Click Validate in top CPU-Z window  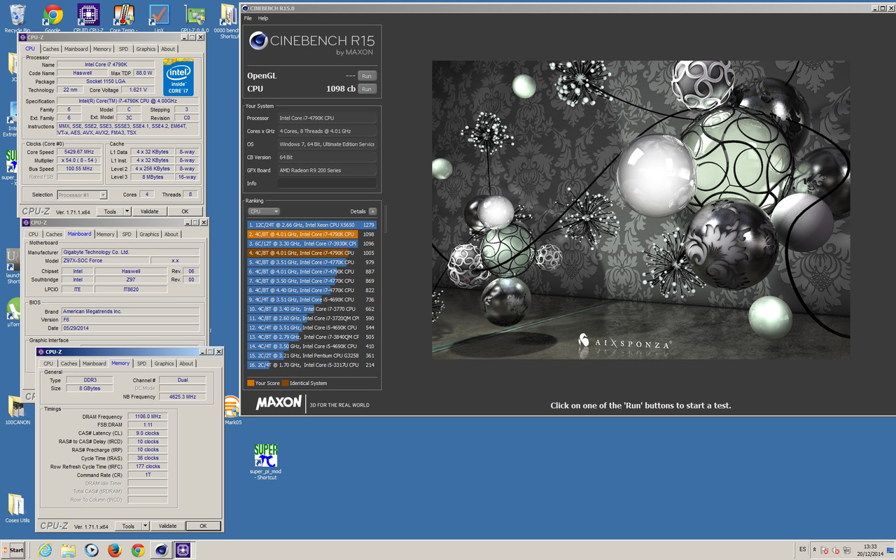coord(150,211)
